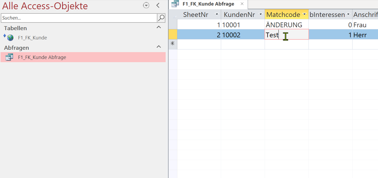The width and height of the screenshot is (378, 178).
Task: Collapse the Abfragen group
Action: pos(159,47)
